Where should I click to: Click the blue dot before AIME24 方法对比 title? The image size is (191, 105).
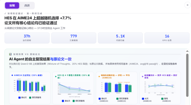[x=12, y=75]
